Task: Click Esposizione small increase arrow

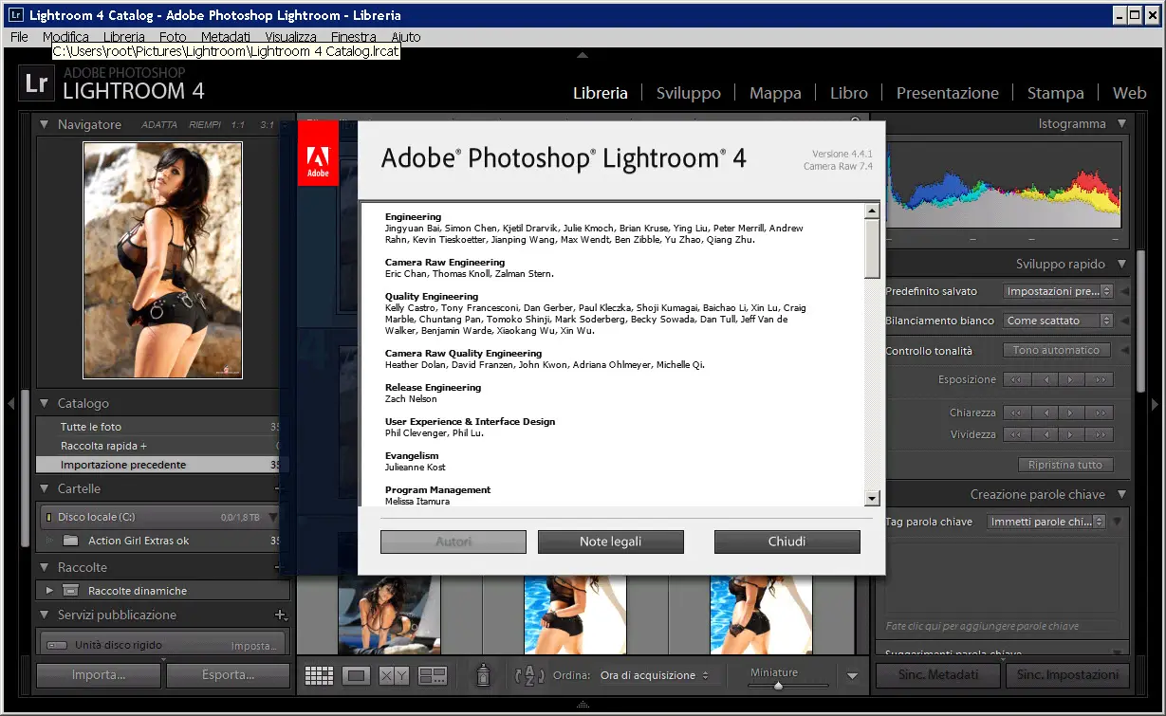Action: click(x=1072, y=379)
